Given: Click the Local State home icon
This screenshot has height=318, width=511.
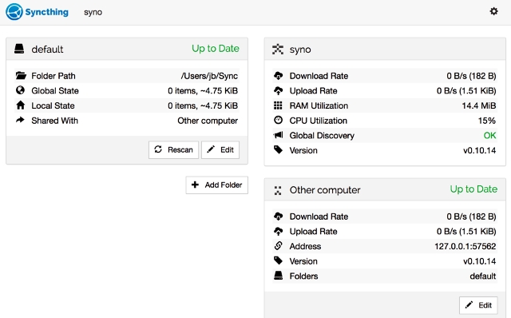Looking at the screenshot, I should coord(20,105).
